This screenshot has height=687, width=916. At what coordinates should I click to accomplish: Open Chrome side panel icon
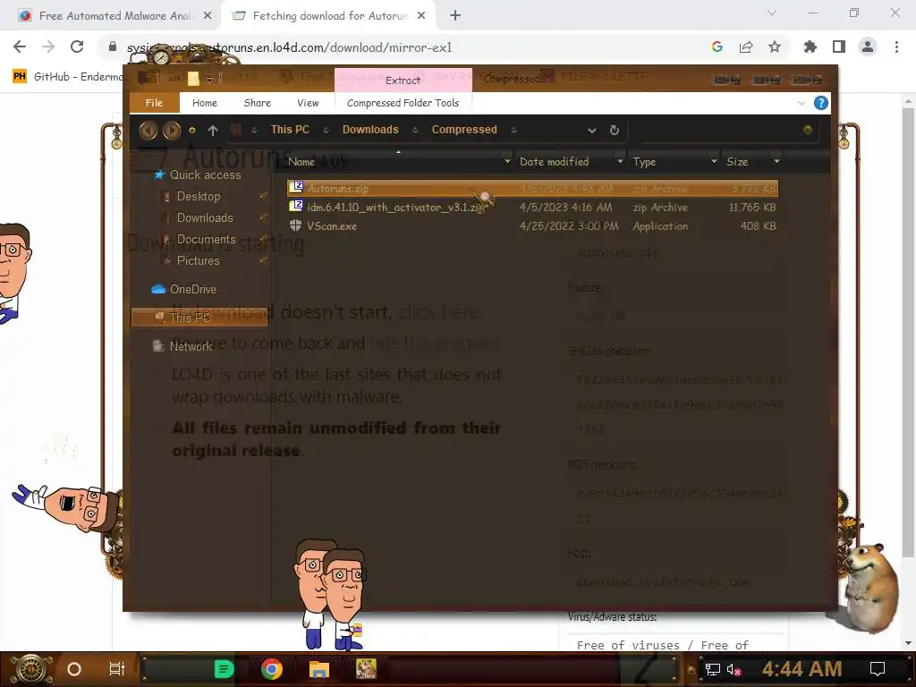click(x=839, y=47)
